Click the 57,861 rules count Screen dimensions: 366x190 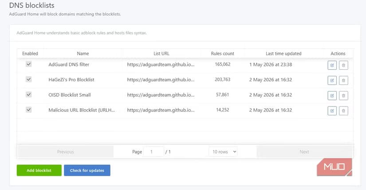coord(222,95)
